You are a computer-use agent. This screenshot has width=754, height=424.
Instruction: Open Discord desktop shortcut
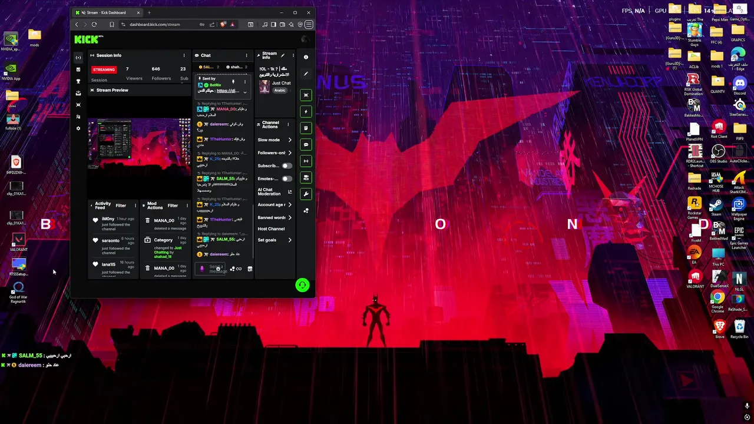click(x=739, y=86)
